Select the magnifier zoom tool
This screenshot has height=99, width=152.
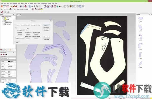tap(34, 6)
